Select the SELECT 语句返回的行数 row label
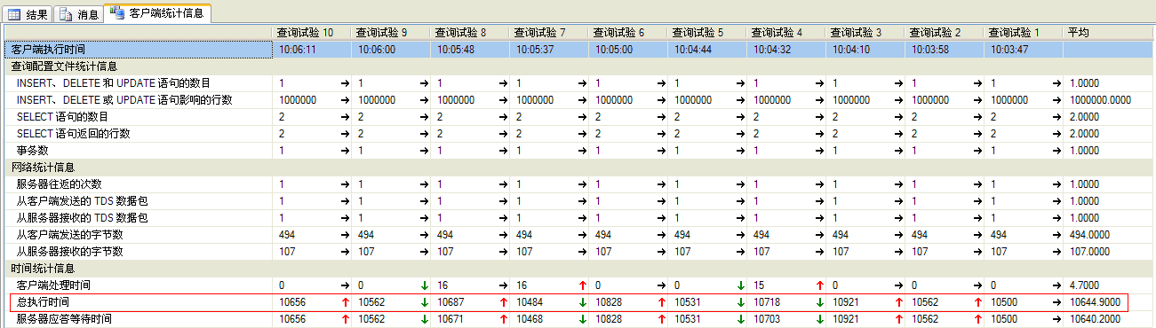This screenshot has height=328, width=1156. point(73,133)
